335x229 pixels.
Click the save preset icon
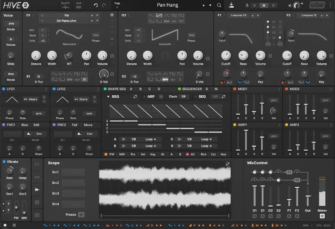click(x=231, y=5)
